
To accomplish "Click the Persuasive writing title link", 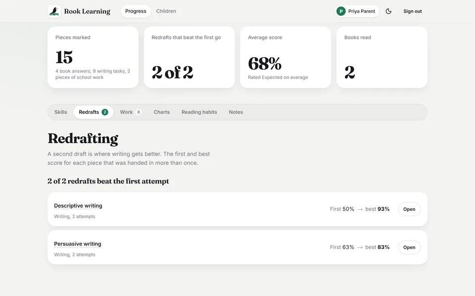I will click(78, 244).
